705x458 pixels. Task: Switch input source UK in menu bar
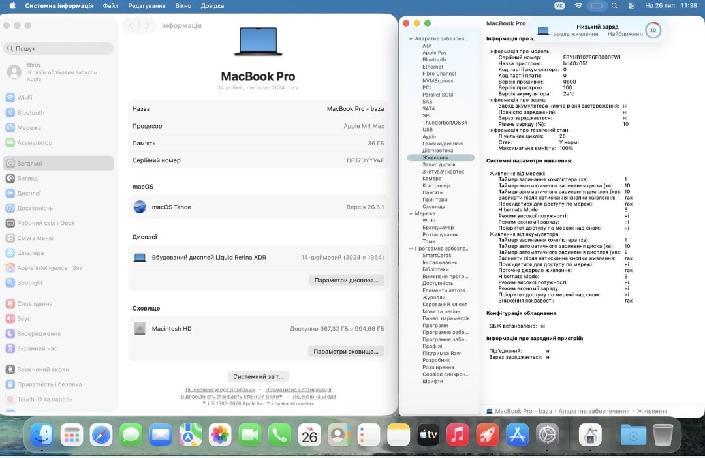(x=559, y=5)
